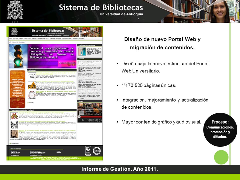The image size is (240, 180).
Task: Open Colecciones Físicas menu item
Action: pyautogui.click(x=67, y=38)
